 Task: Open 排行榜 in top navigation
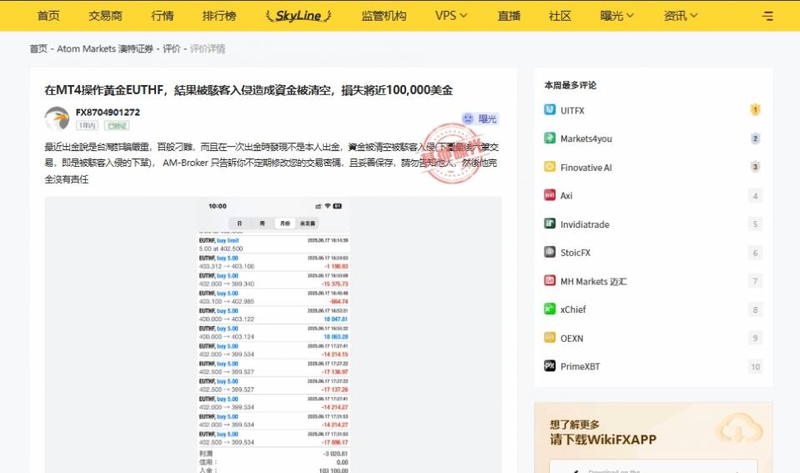click(219, 16)
